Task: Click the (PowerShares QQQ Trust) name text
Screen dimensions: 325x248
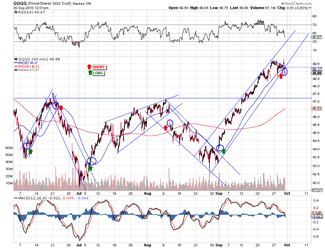Action: click(x=50, y=4)
